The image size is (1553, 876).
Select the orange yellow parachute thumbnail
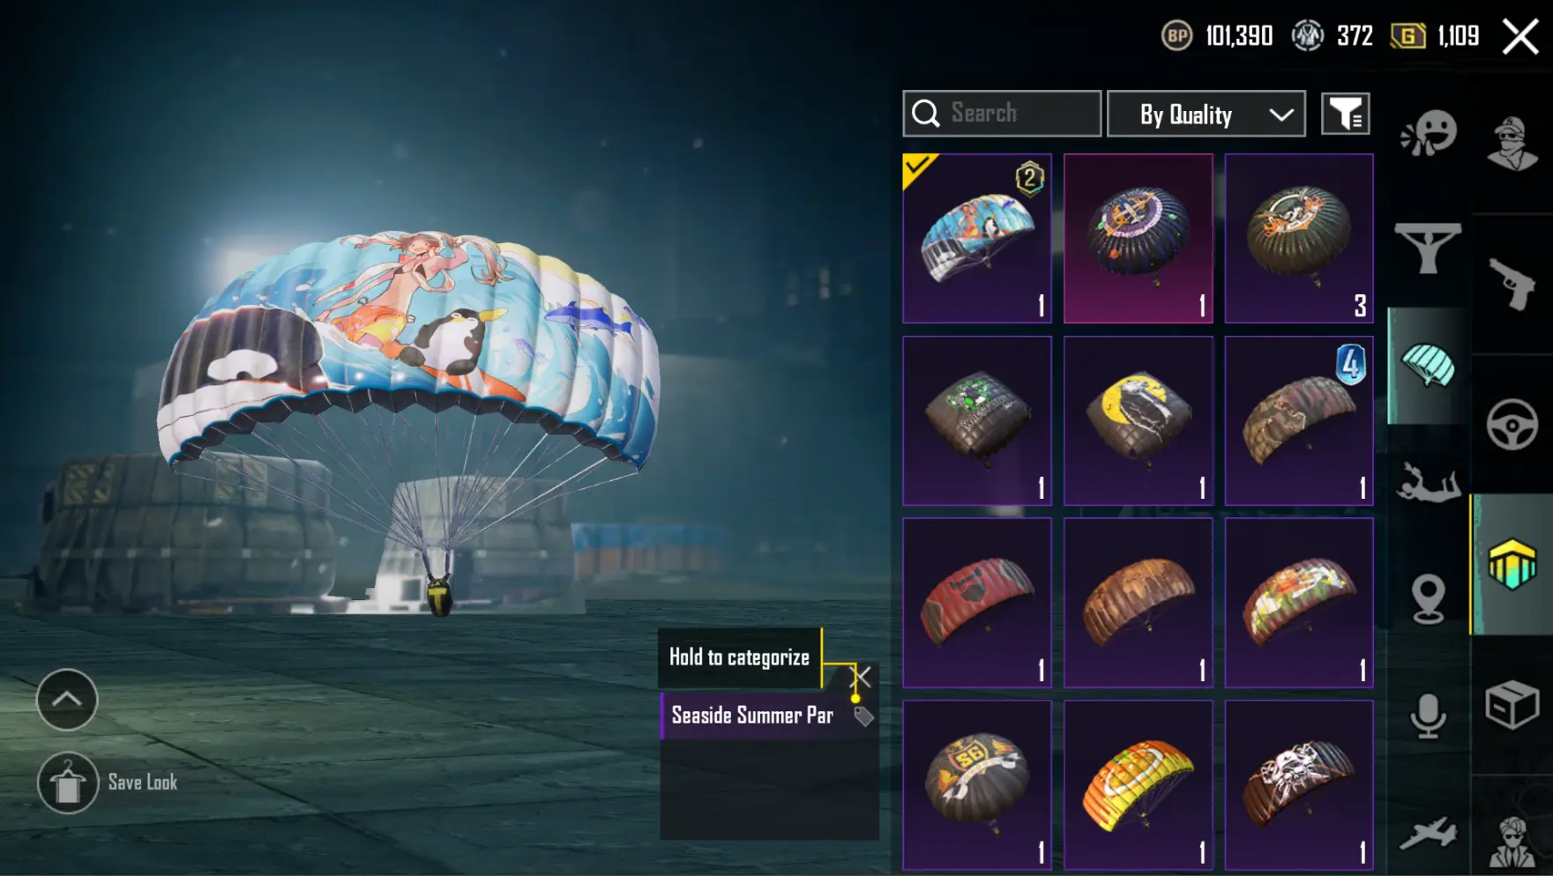click(x=1138, y=785)
